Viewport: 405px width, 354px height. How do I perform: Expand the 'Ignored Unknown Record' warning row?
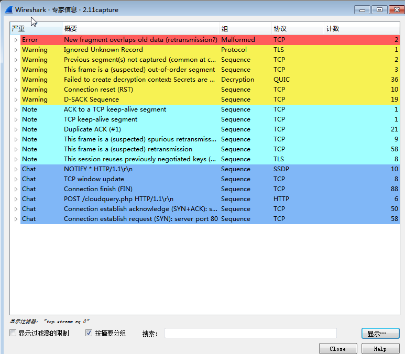(x=16, y=50)
